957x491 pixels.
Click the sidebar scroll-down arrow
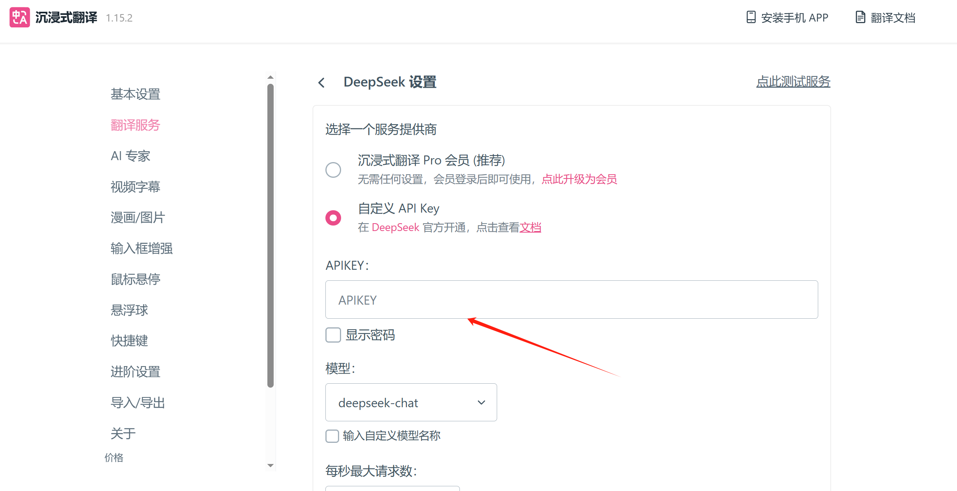270,466
